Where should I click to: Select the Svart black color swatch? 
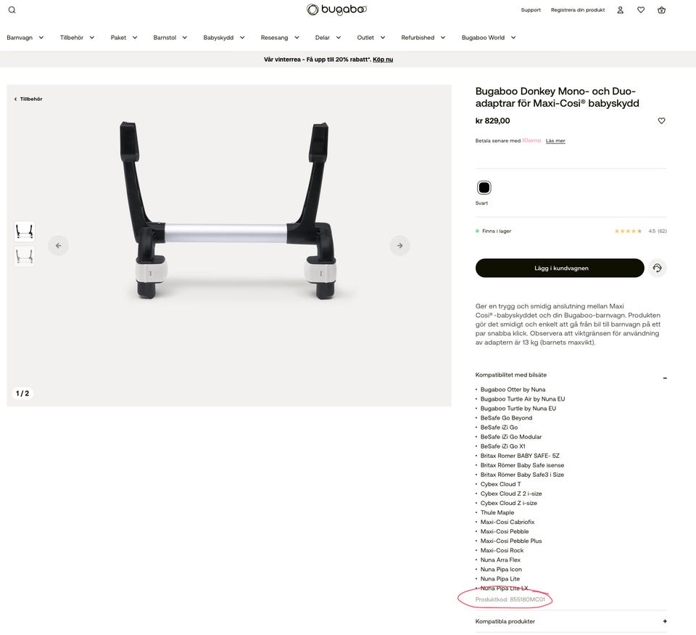pos(484,187)
